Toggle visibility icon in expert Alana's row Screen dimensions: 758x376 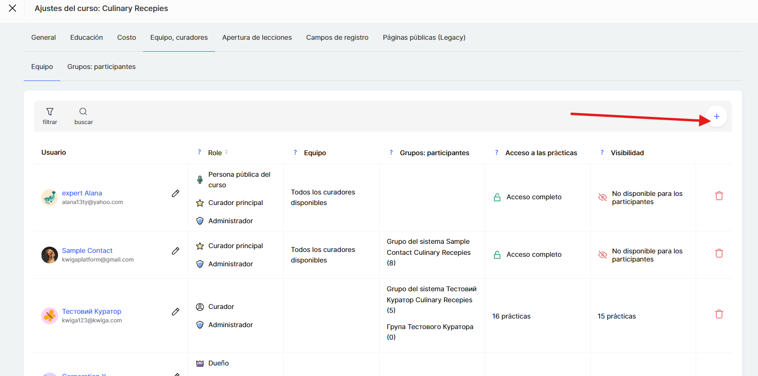coord(603,197)
